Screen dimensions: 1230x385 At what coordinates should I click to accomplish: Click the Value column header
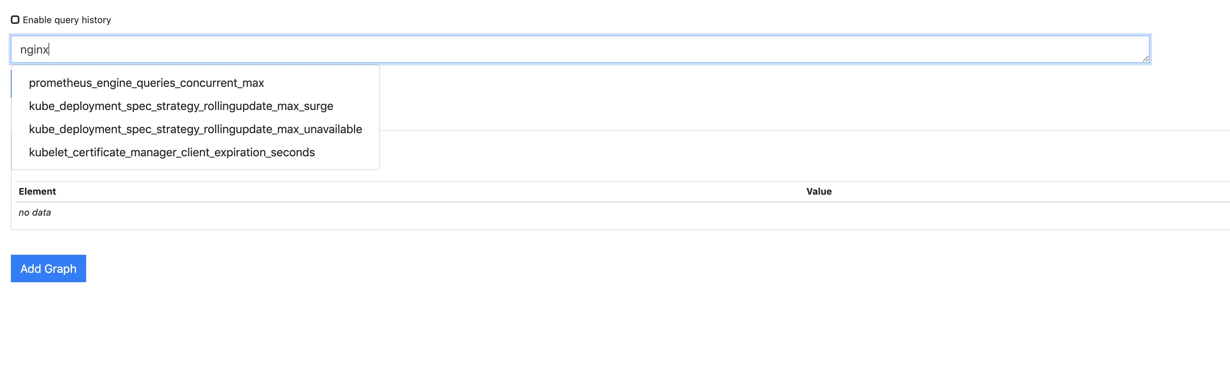pyautogui.click(x=819, y=191)
